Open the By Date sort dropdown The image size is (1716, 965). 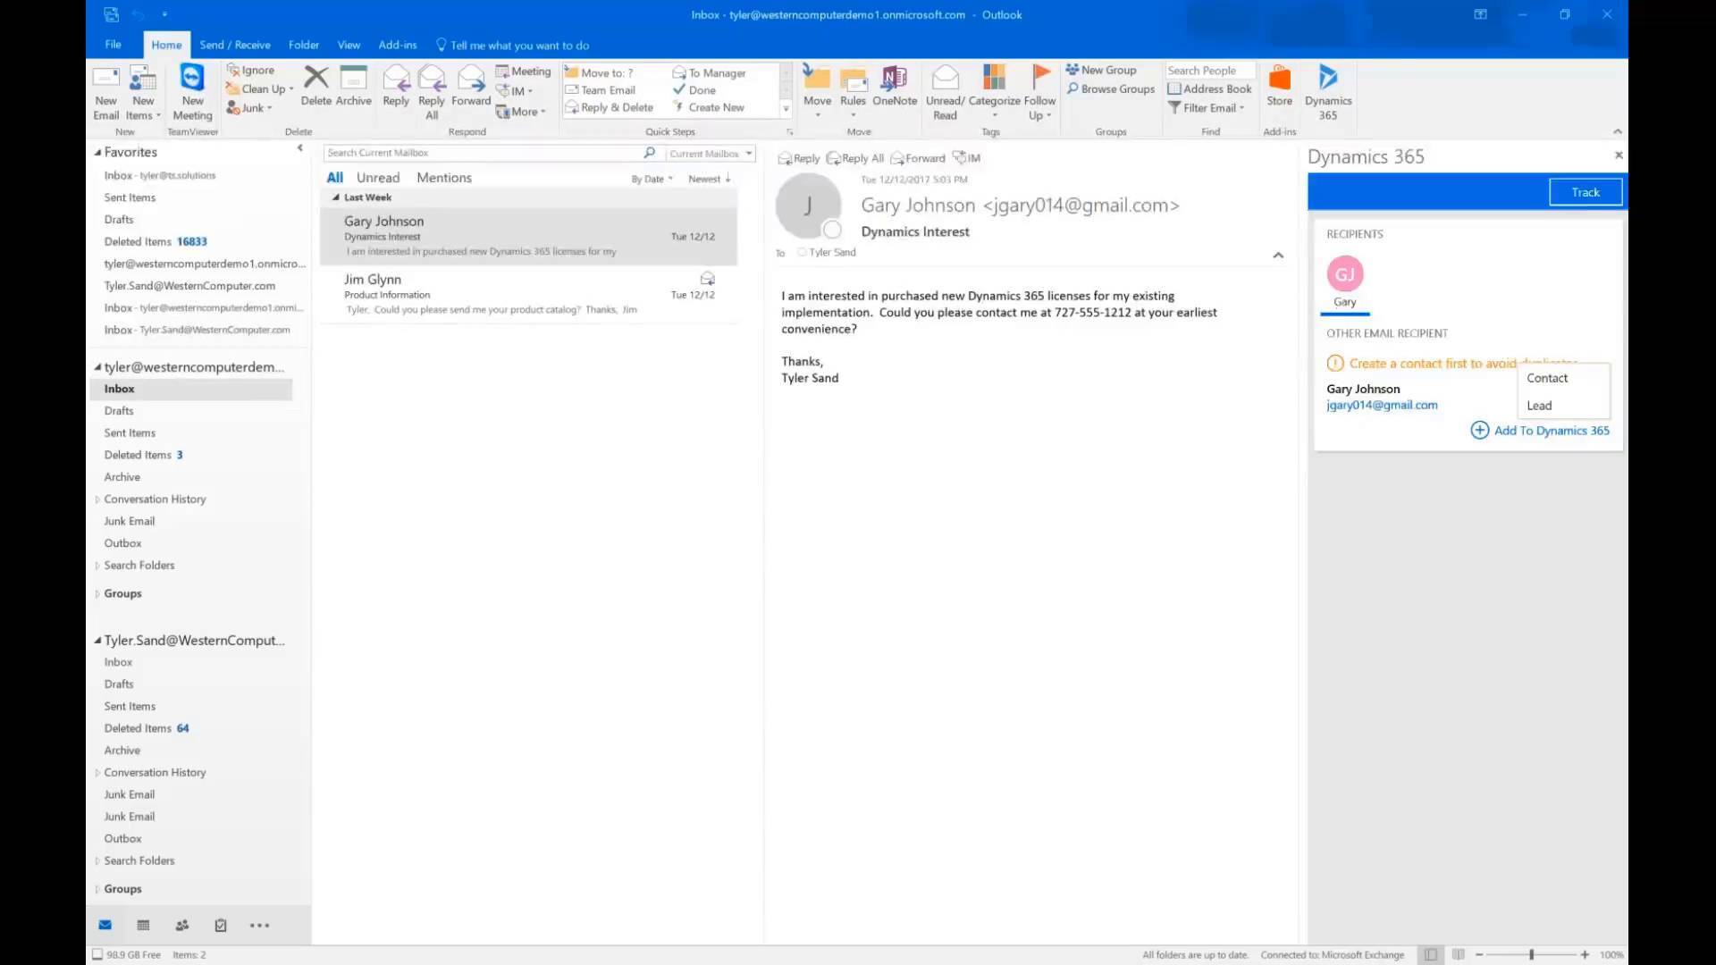click(x=652, y=179)
